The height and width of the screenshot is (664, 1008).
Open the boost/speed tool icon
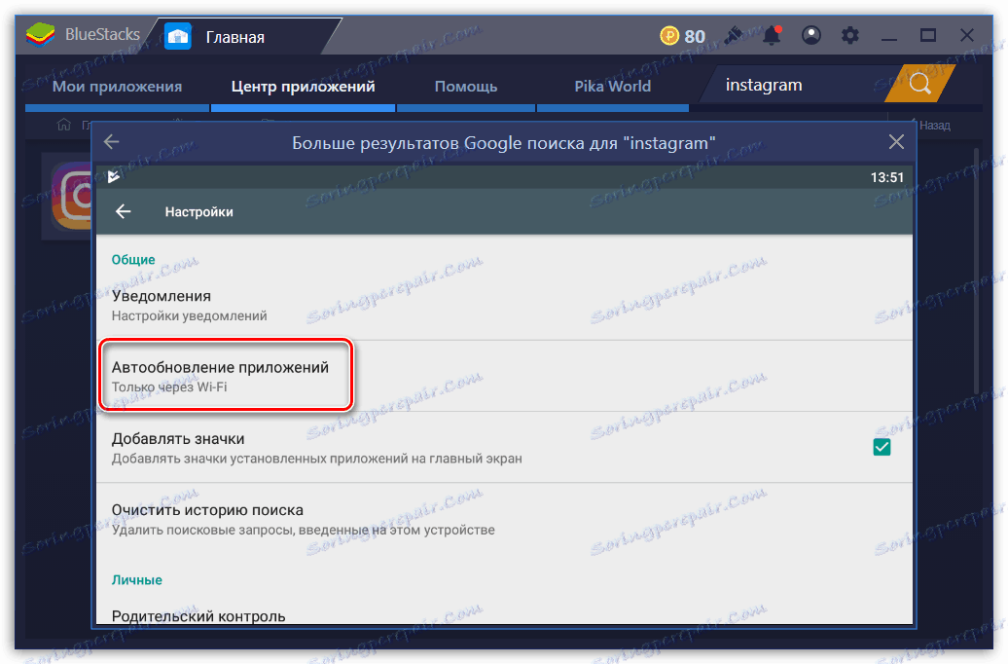click(733, 34)
